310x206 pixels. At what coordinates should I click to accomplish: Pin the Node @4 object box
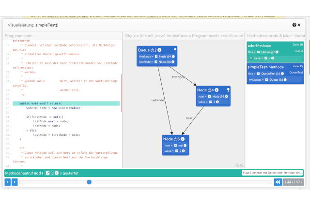(228, 90)
